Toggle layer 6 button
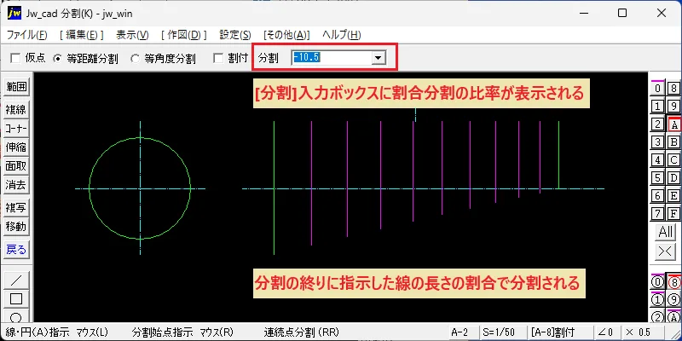Screen dimensions: 682x341 (x=657, y=196)
